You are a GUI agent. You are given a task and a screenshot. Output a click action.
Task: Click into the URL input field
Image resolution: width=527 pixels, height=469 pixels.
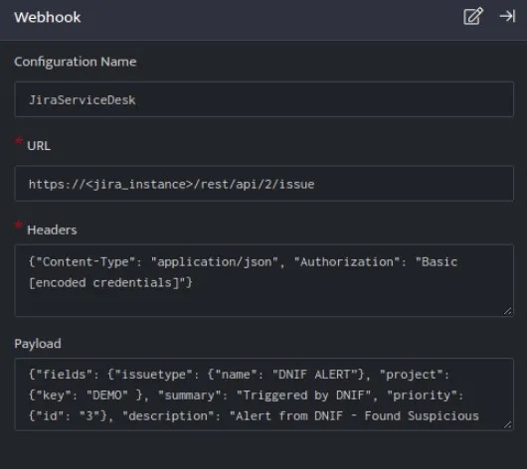tap(264, 184)
